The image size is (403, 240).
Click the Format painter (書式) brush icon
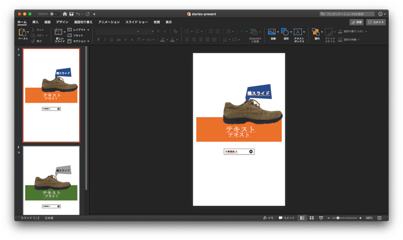pyautogui.click(x=33, y=41)
